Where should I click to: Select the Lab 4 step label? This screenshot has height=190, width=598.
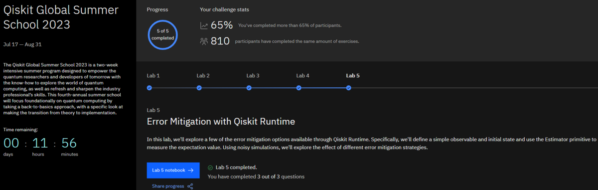(302, 76)
